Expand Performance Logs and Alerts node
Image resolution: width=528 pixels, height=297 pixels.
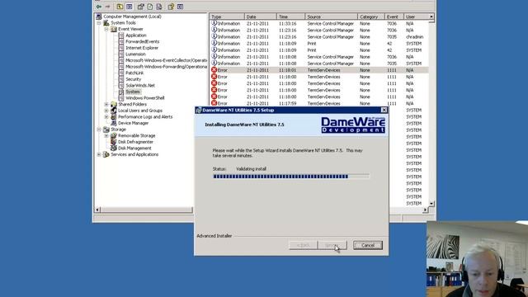point(106,117)
